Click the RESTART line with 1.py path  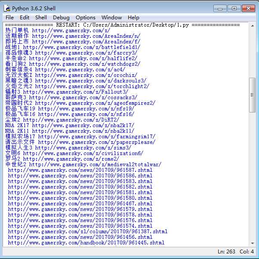pos(122,25)
